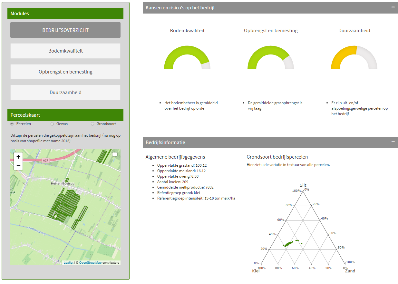Zoom out on the parcel map

click(x=18, y=166)
